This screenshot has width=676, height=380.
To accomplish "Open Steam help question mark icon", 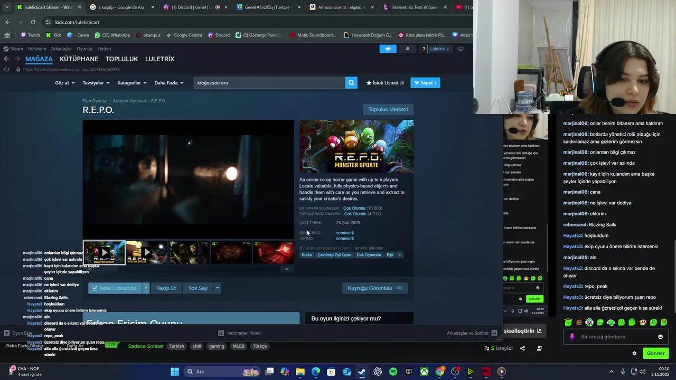I will (x=424, y=49).
